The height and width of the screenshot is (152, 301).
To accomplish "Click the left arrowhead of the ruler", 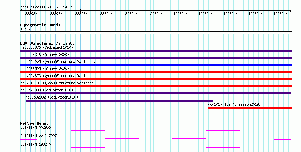I will 21,11.
